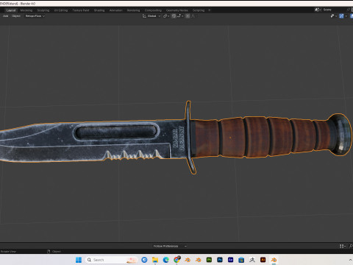This screenshot has height=265, width=353.
Task: Launch Microsoft Edge from the taskbar
Action: pyautogui.click(x=166, y=260)
